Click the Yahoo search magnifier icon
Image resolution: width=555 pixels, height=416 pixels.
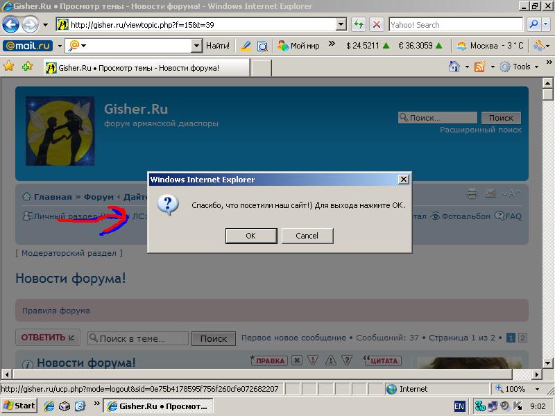click(533, 24)
